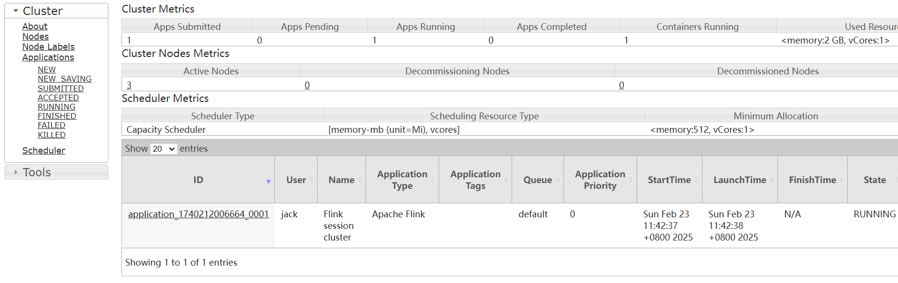Screen dimensions: 898x283
Task: Select the Capacity Scheduler value
Action: [x=166, y=129]
